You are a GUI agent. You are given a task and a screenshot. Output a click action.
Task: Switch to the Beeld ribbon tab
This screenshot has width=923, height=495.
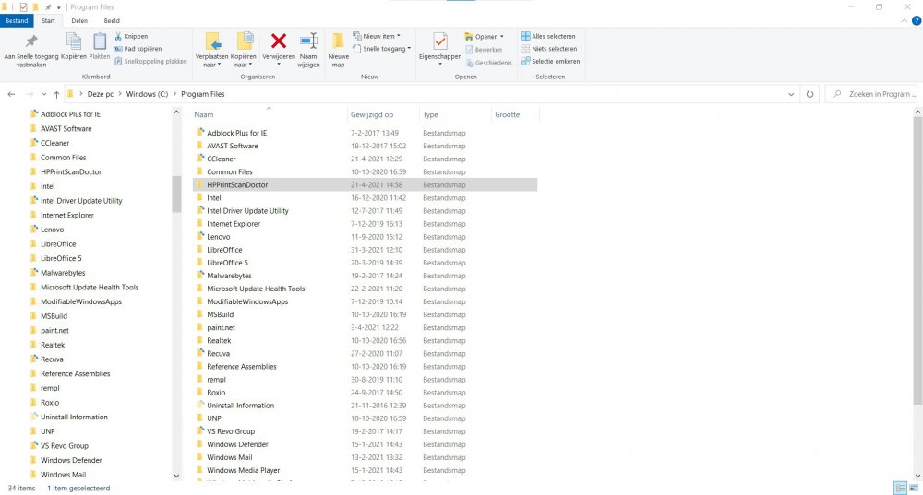111,19
